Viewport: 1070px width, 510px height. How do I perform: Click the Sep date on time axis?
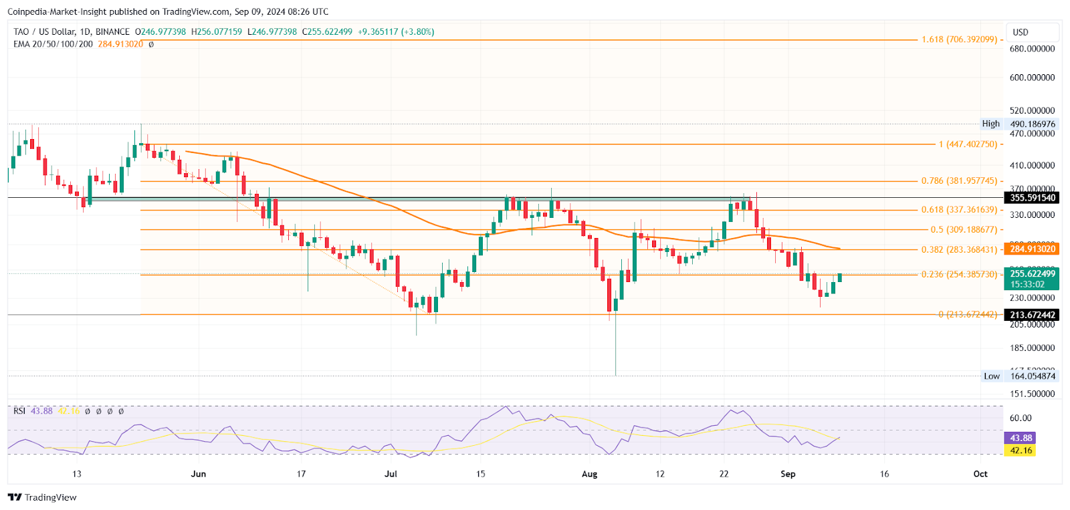pos(788,474)
